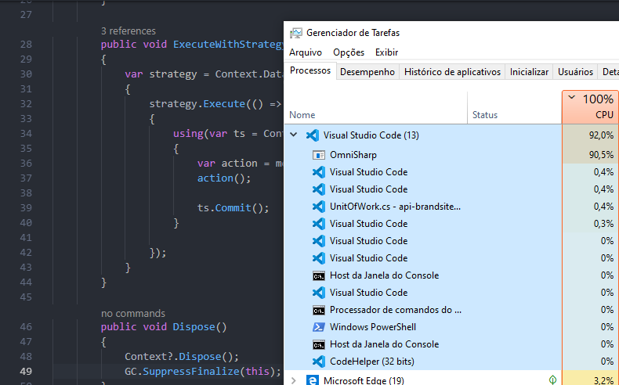Click action(); on line 37
The image size is (619, 385).
224,178
